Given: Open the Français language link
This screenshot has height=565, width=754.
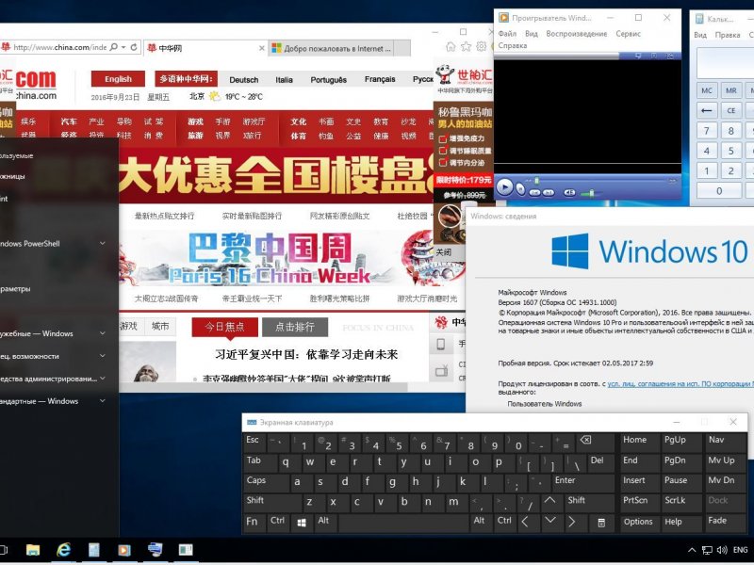Looking at the screenshot, I should click(x=380, y=79).
